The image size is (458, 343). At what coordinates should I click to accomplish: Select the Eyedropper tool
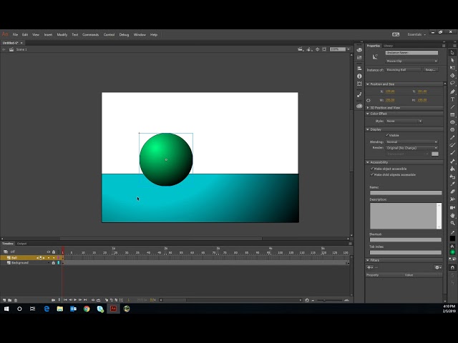click(x=452, y=184)
